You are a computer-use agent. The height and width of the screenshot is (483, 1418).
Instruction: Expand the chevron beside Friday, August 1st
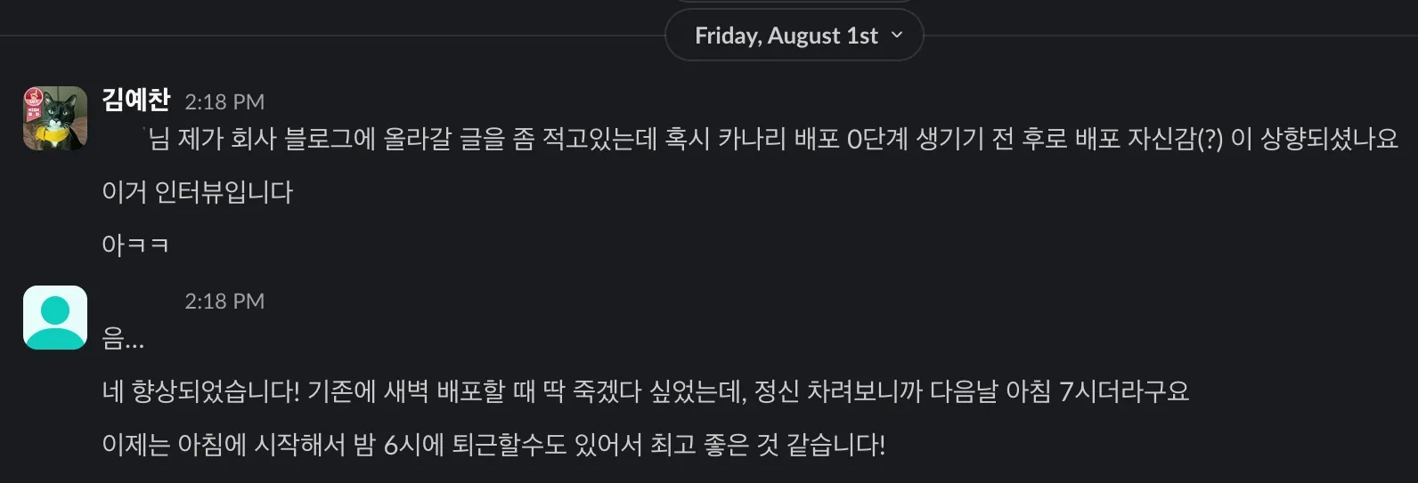pyautogui.click(x=897, y=35)
